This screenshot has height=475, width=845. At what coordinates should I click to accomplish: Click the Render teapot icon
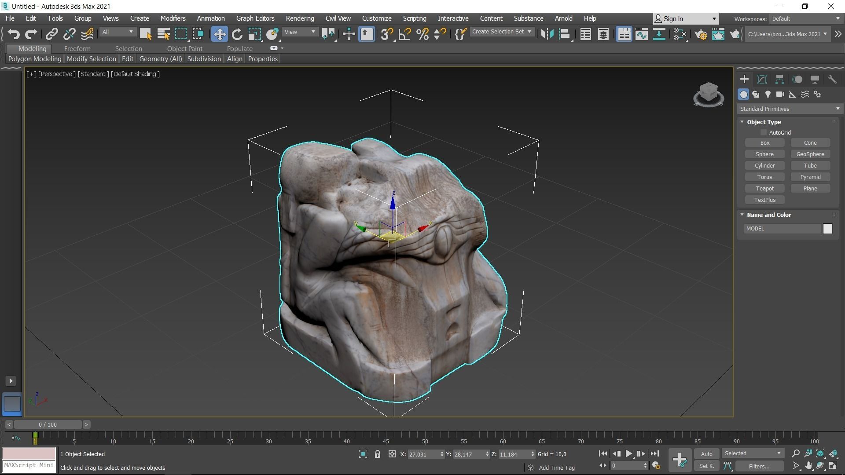(735, 34)
